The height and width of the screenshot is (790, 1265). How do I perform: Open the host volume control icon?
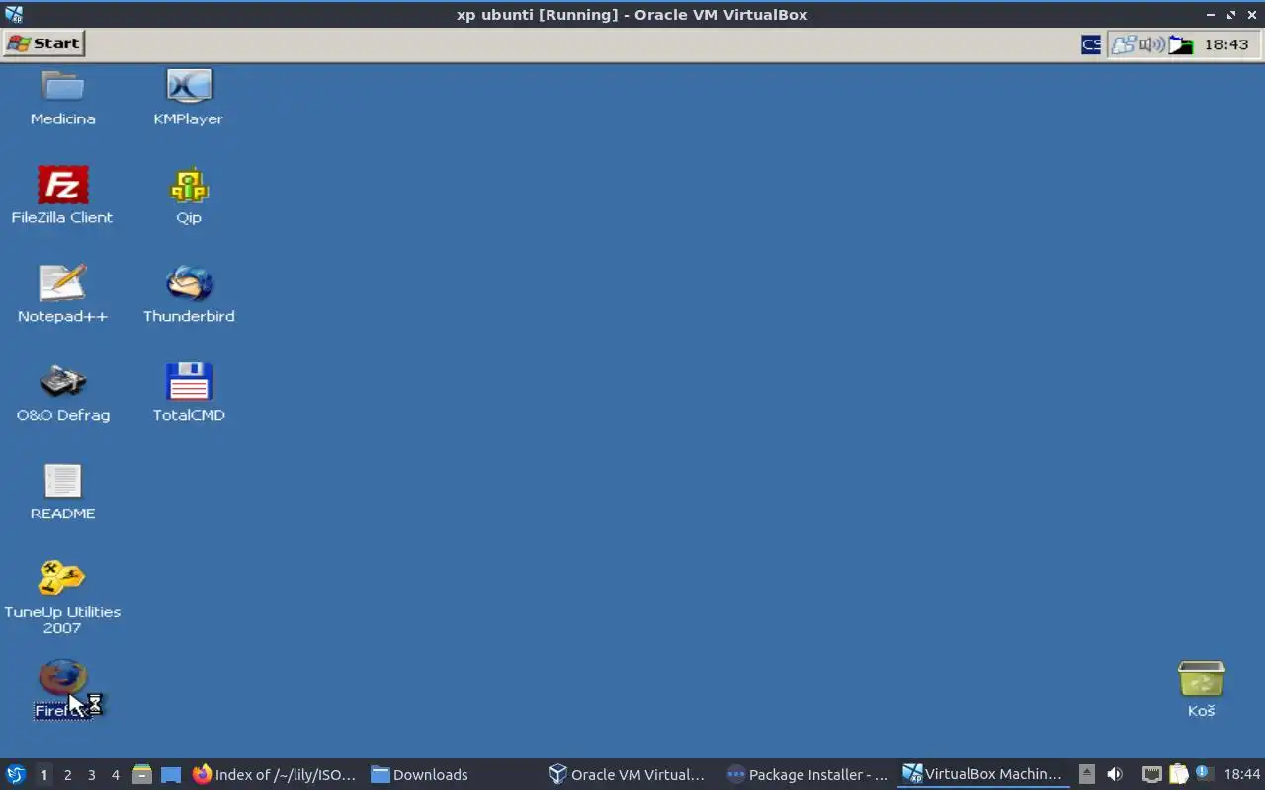[x=1115, y=774]
